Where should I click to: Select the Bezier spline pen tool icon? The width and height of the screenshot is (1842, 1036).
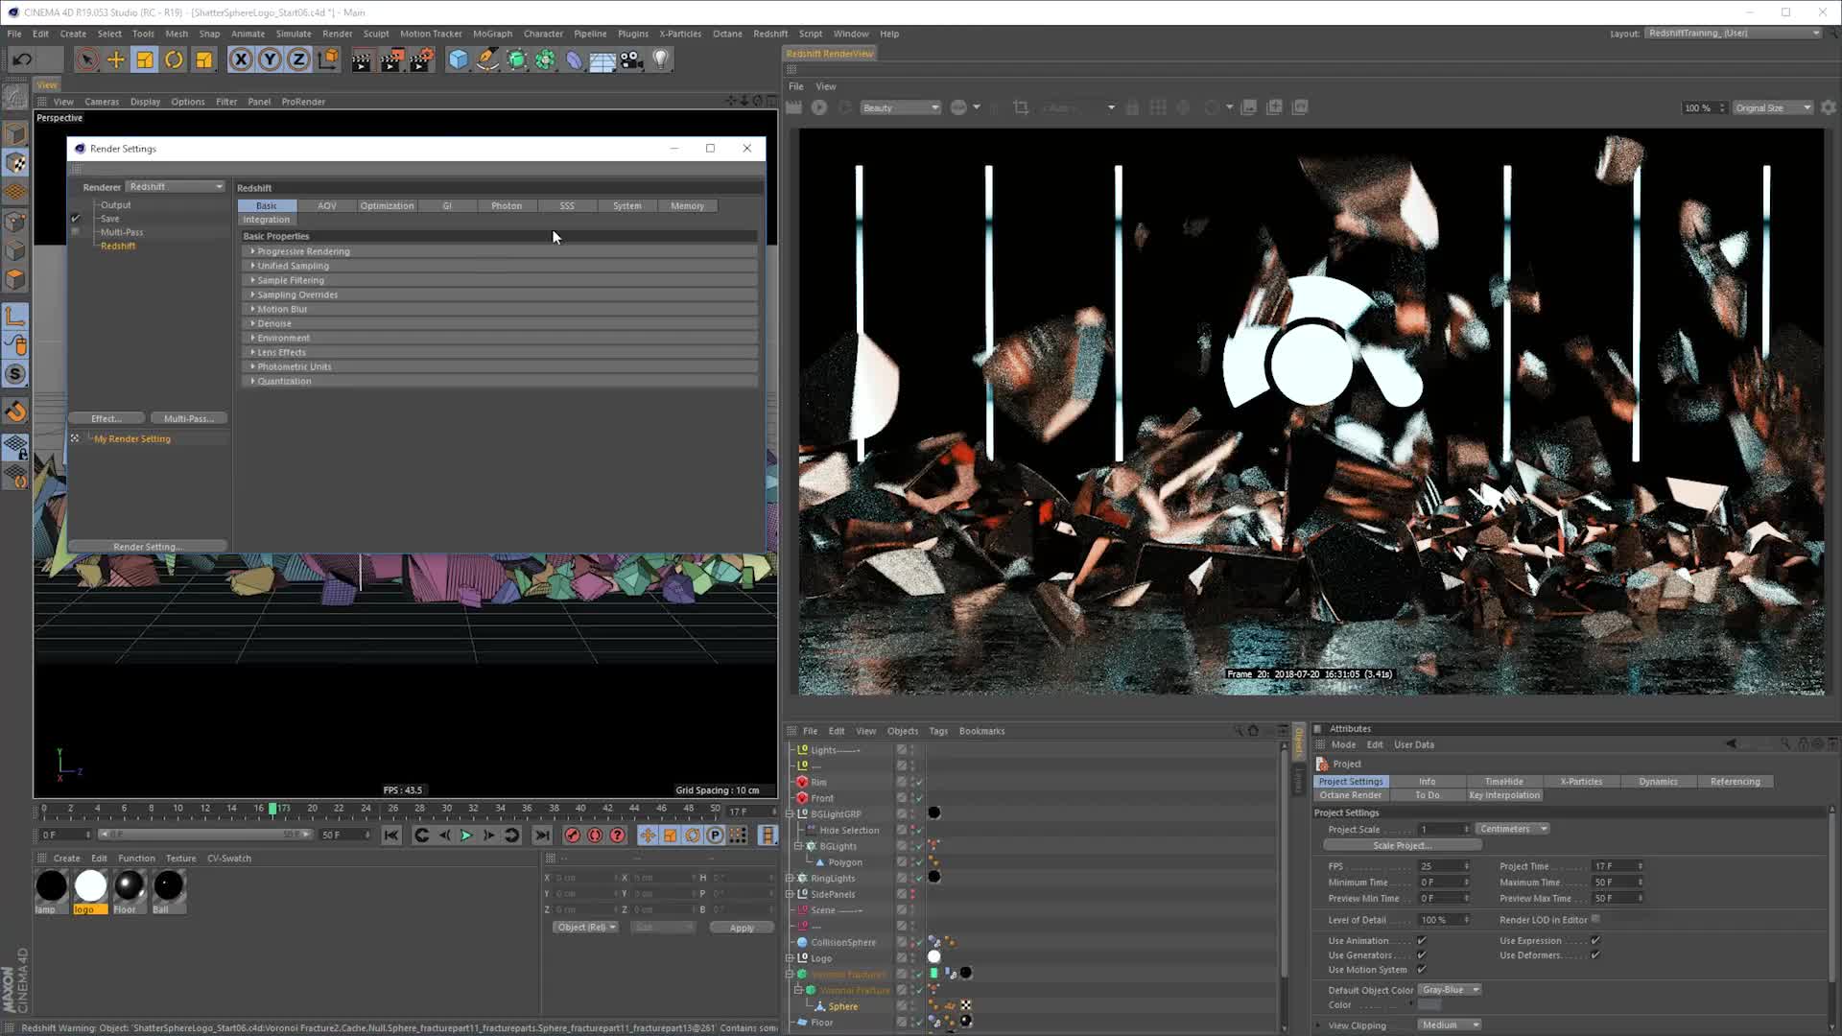pos(488,59)
